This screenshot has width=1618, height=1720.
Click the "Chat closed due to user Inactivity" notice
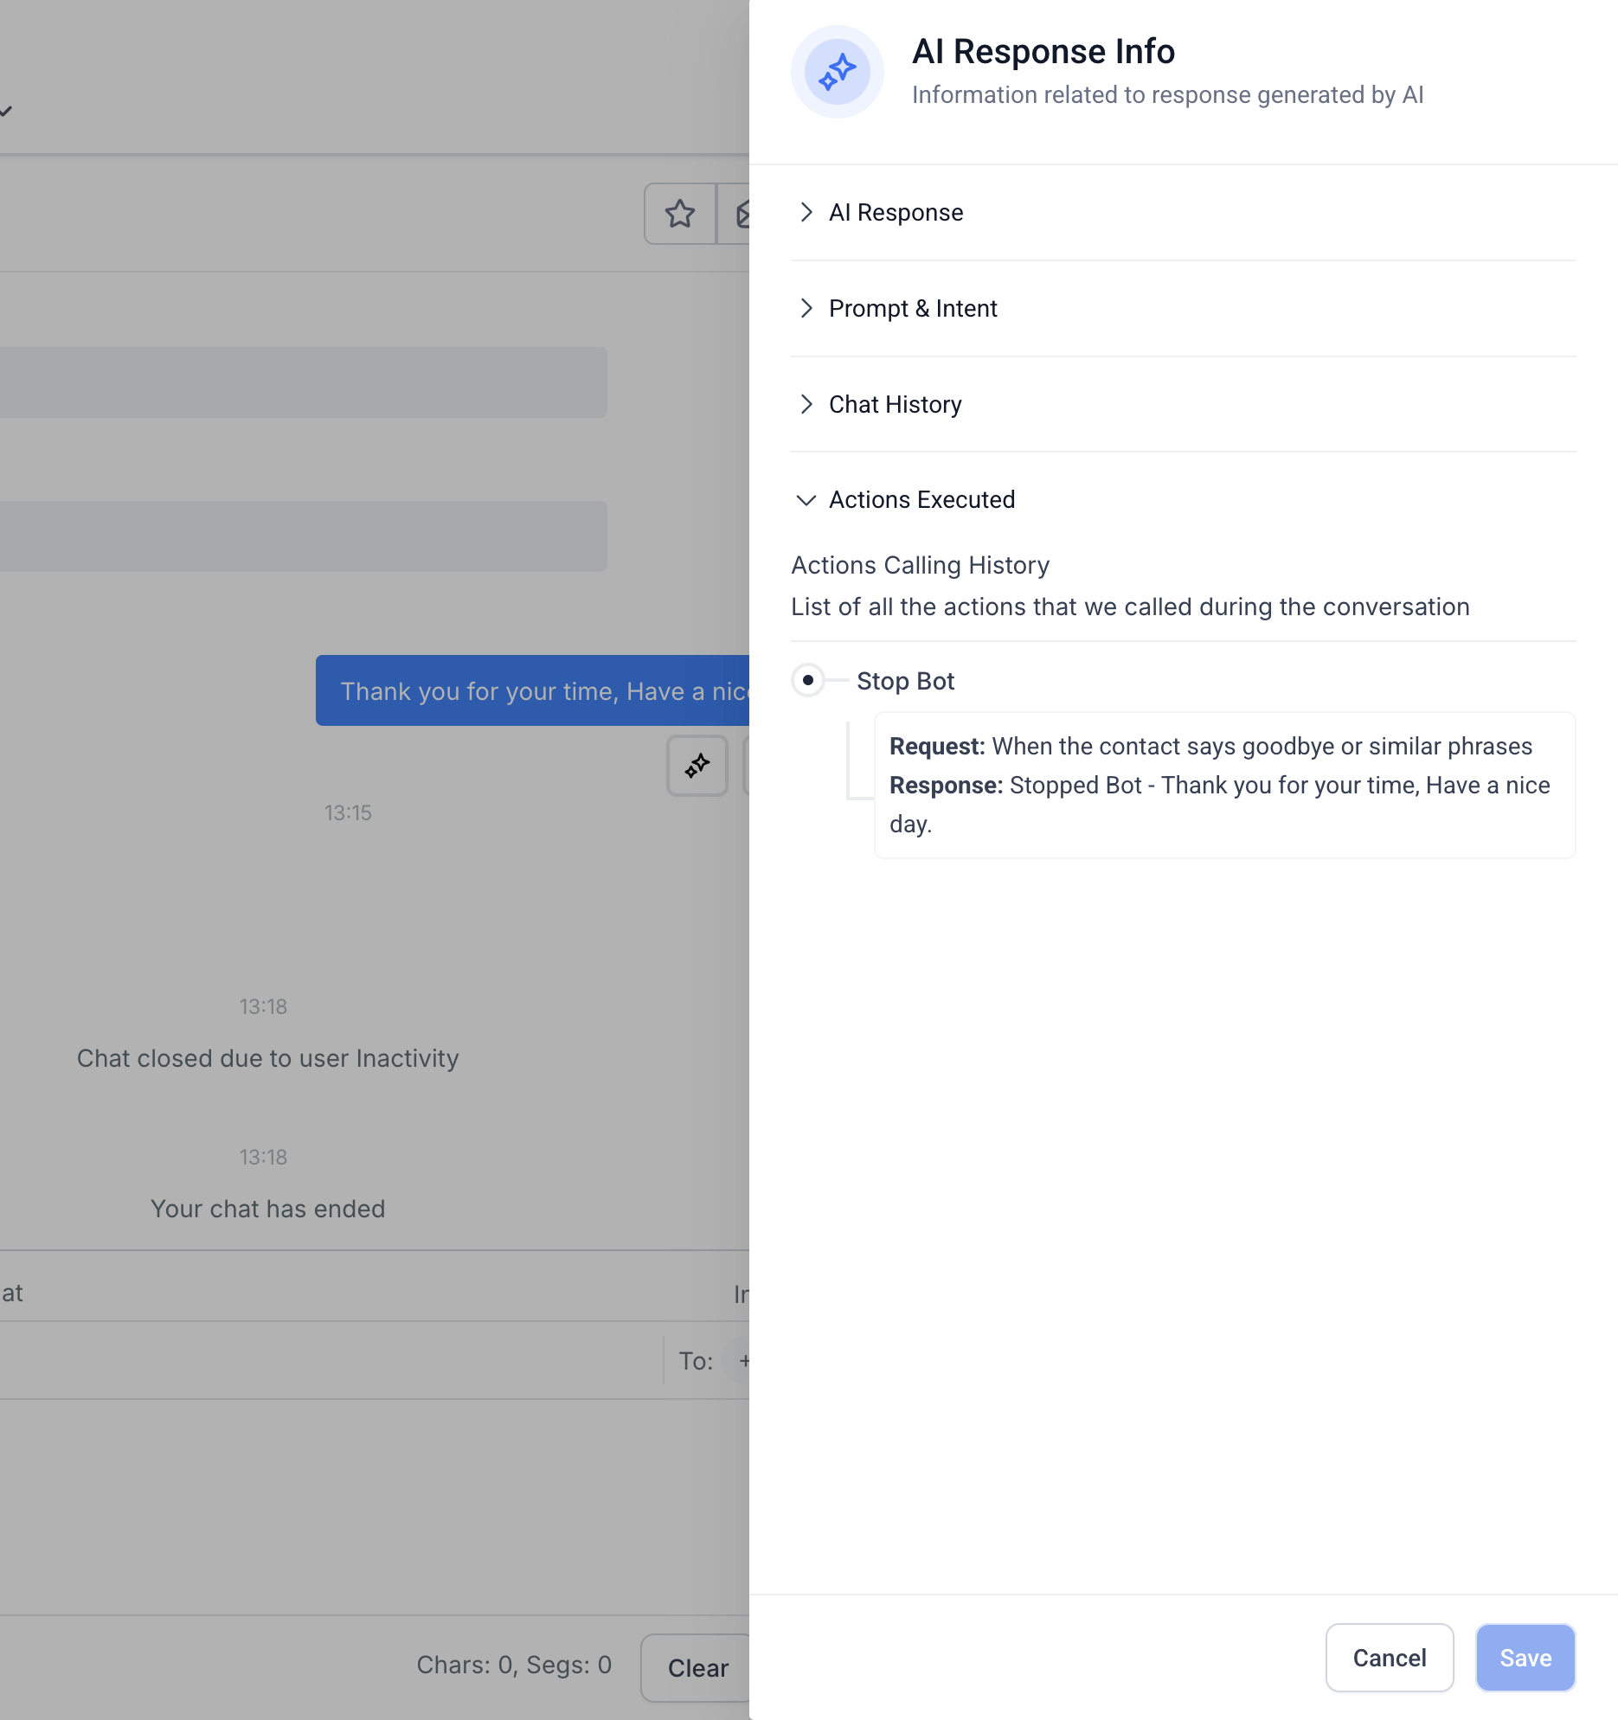(268, 1059)
